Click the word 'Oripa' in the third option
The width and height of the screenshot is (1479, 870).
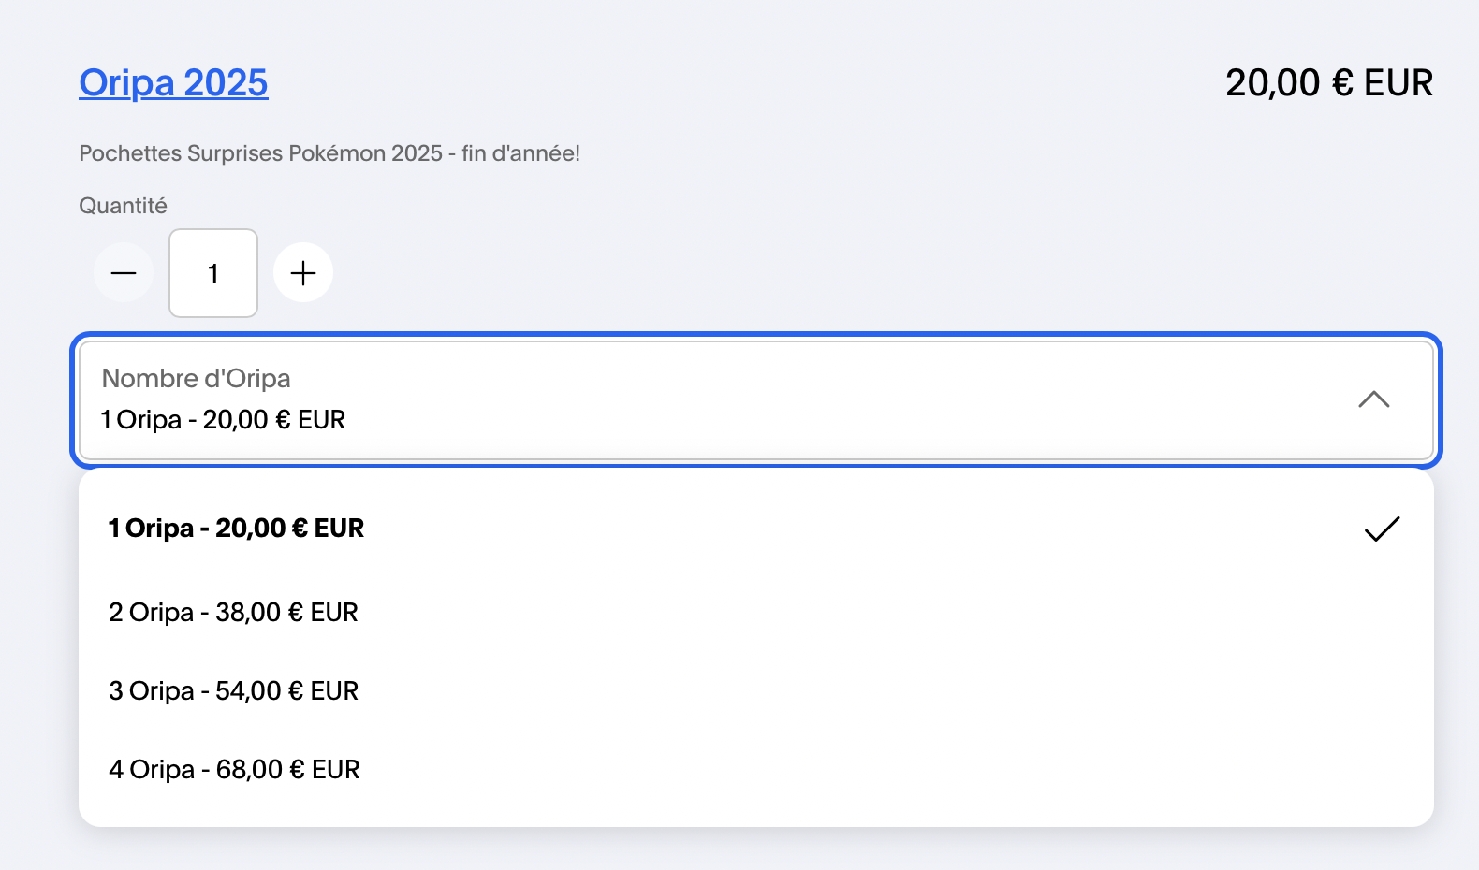pos(161,691)
